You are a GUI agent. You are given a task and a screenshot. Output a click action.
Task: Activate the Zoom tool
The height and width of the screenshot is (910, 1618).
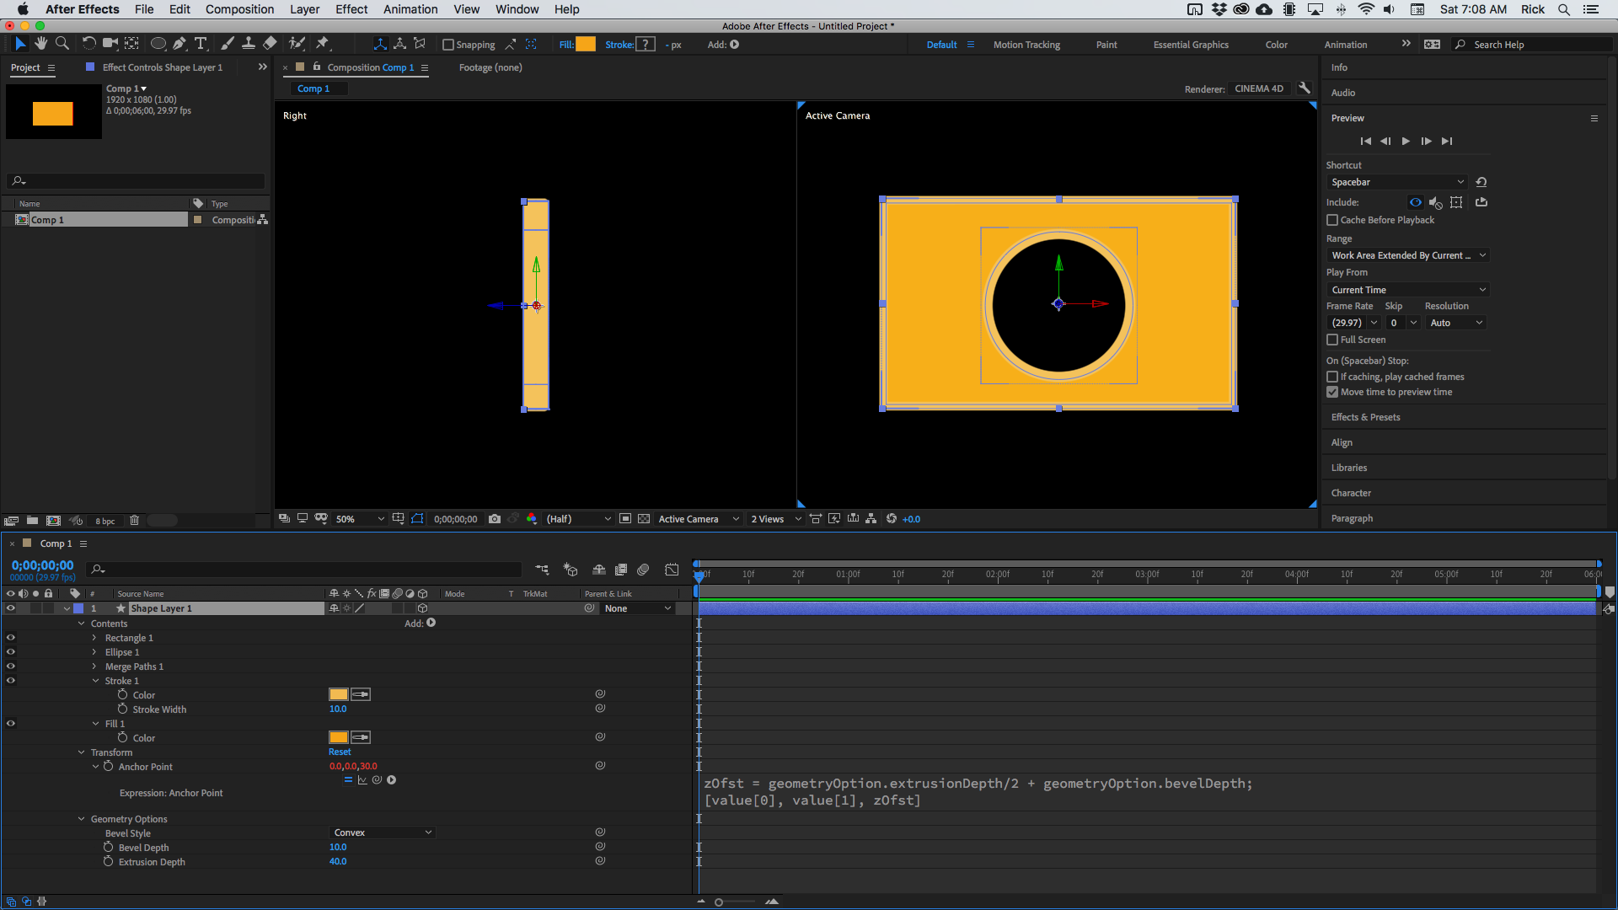click(x=62, y=43)
